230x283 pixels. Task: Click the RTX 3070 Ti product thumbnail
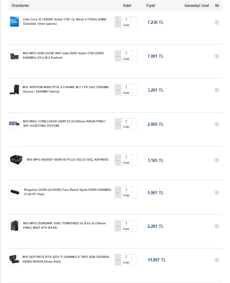coord(14,259)
